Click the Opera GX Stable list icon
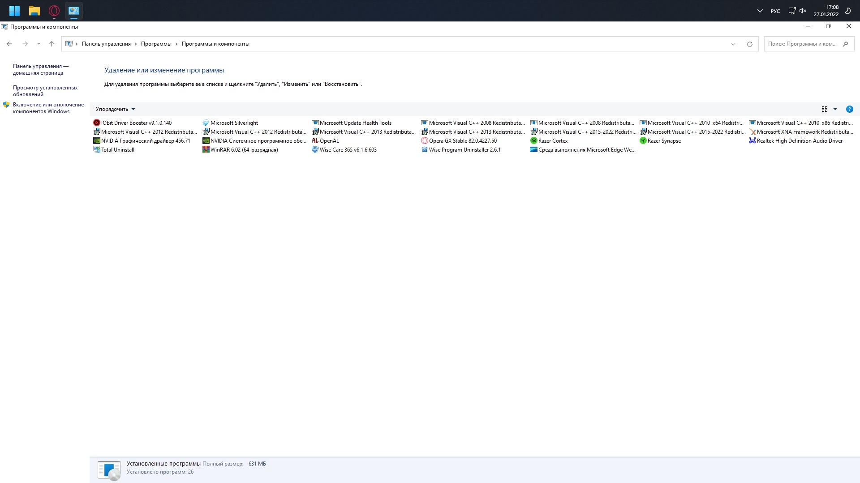This screenshot has width=860, height=483. [424, 140]
